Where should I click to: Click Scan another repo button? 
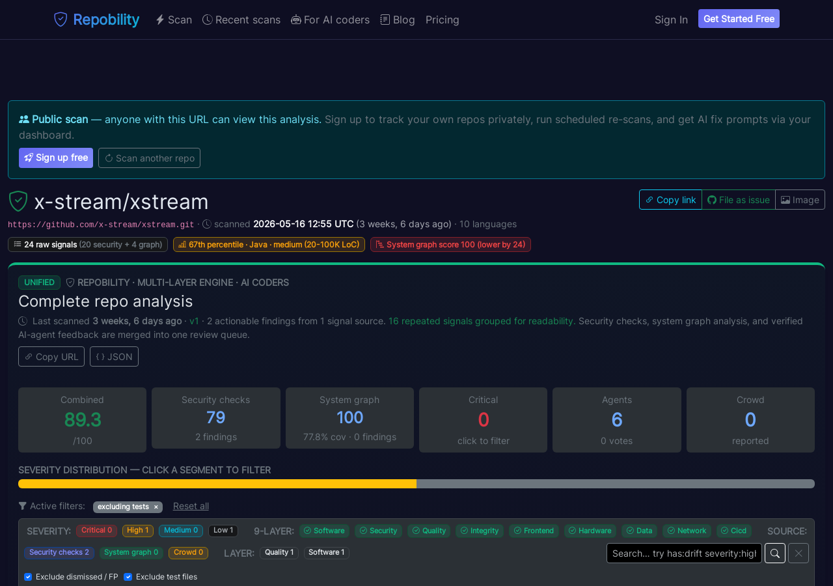click(149, 158)
